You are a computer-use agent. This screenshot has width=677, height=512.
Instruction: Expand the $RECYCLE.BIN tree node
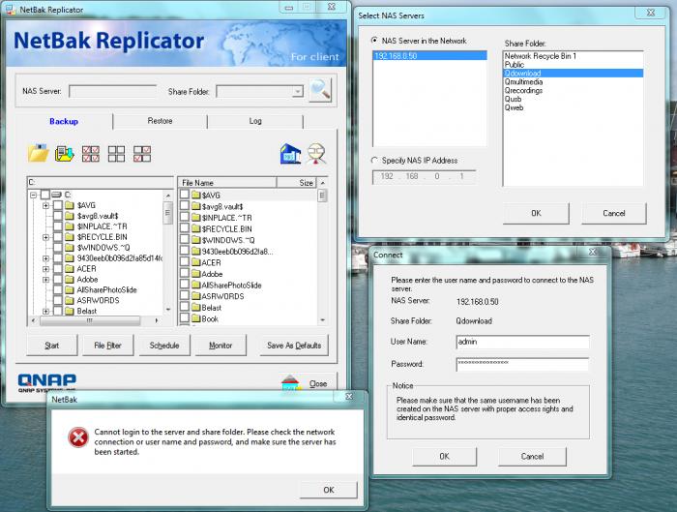click(x=45, y=237)
